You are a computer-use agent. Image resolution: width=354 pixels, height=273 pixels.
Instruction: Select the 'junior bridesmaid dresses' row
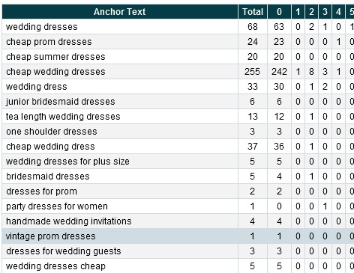coord(178,102)
